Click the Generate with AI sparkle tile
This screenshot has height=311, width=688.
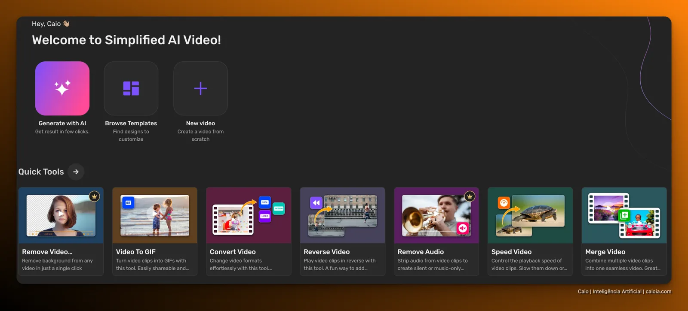(62, 88)
